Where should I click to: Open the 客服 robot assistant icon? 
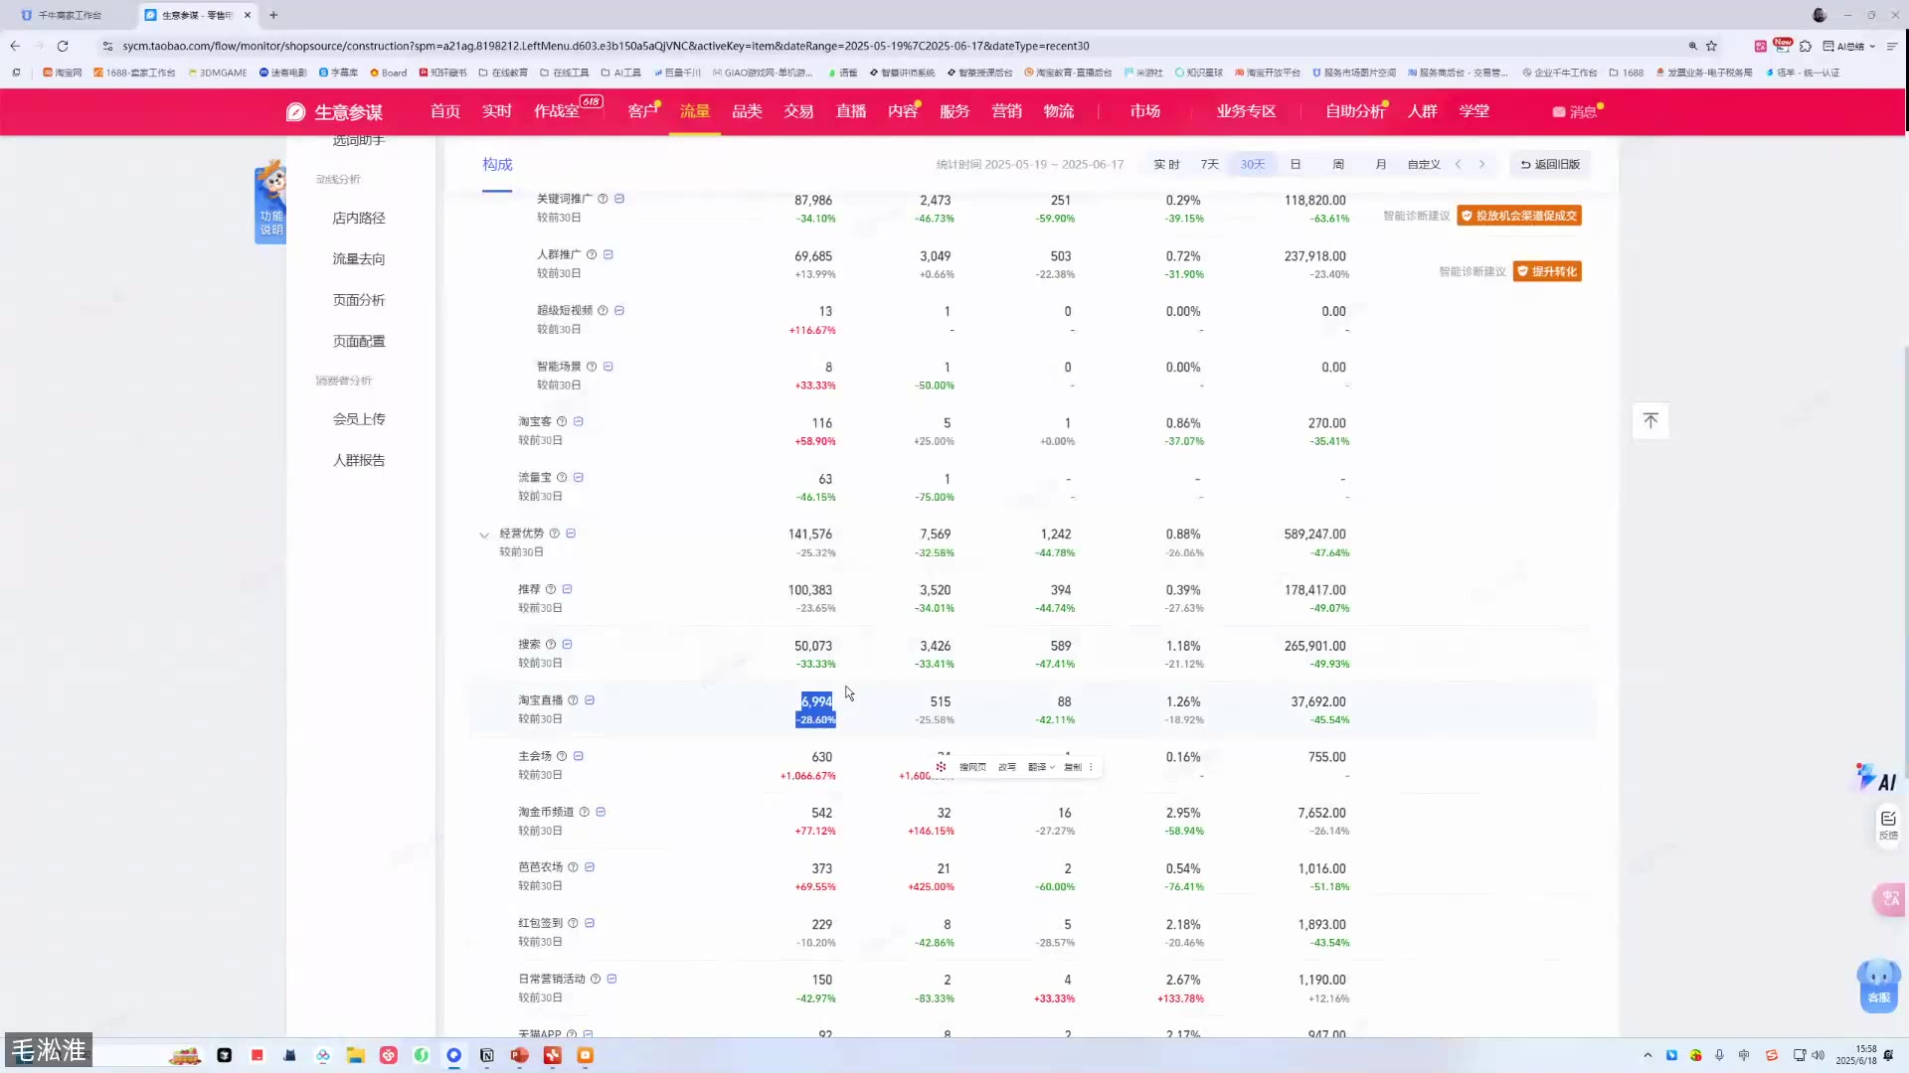click(x=1878, y=984)
